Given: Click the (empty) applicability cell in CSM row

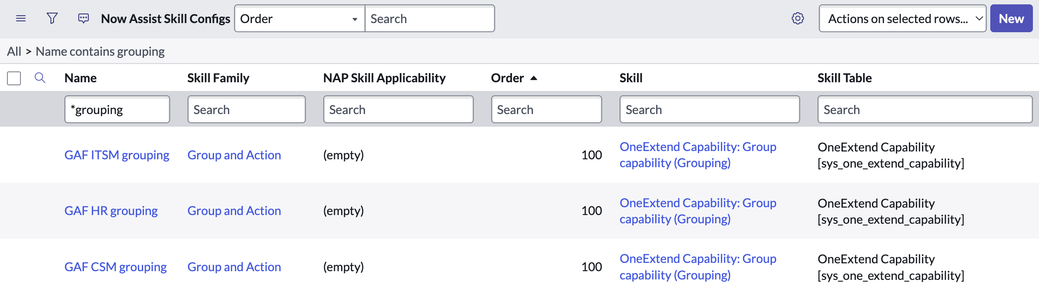Looking at the screenshot, I should (343, 267).
